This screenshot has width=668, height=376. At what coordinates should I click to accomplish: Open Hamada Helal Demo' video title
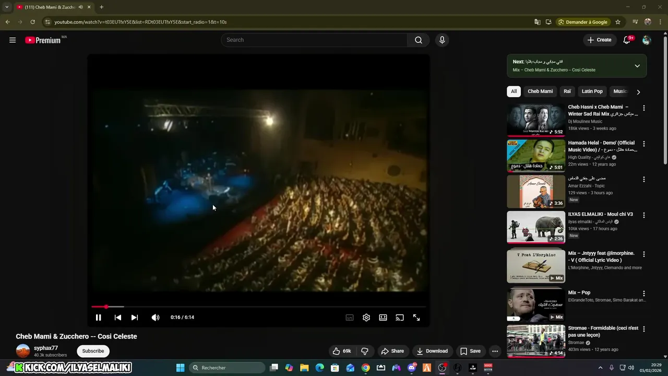602,146
